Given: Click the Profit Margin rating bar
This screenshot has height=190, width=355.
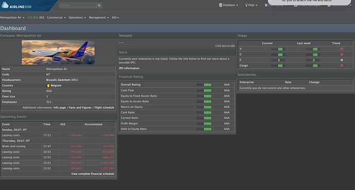Looking at the screenshot, I should click(x=204, y=124).
